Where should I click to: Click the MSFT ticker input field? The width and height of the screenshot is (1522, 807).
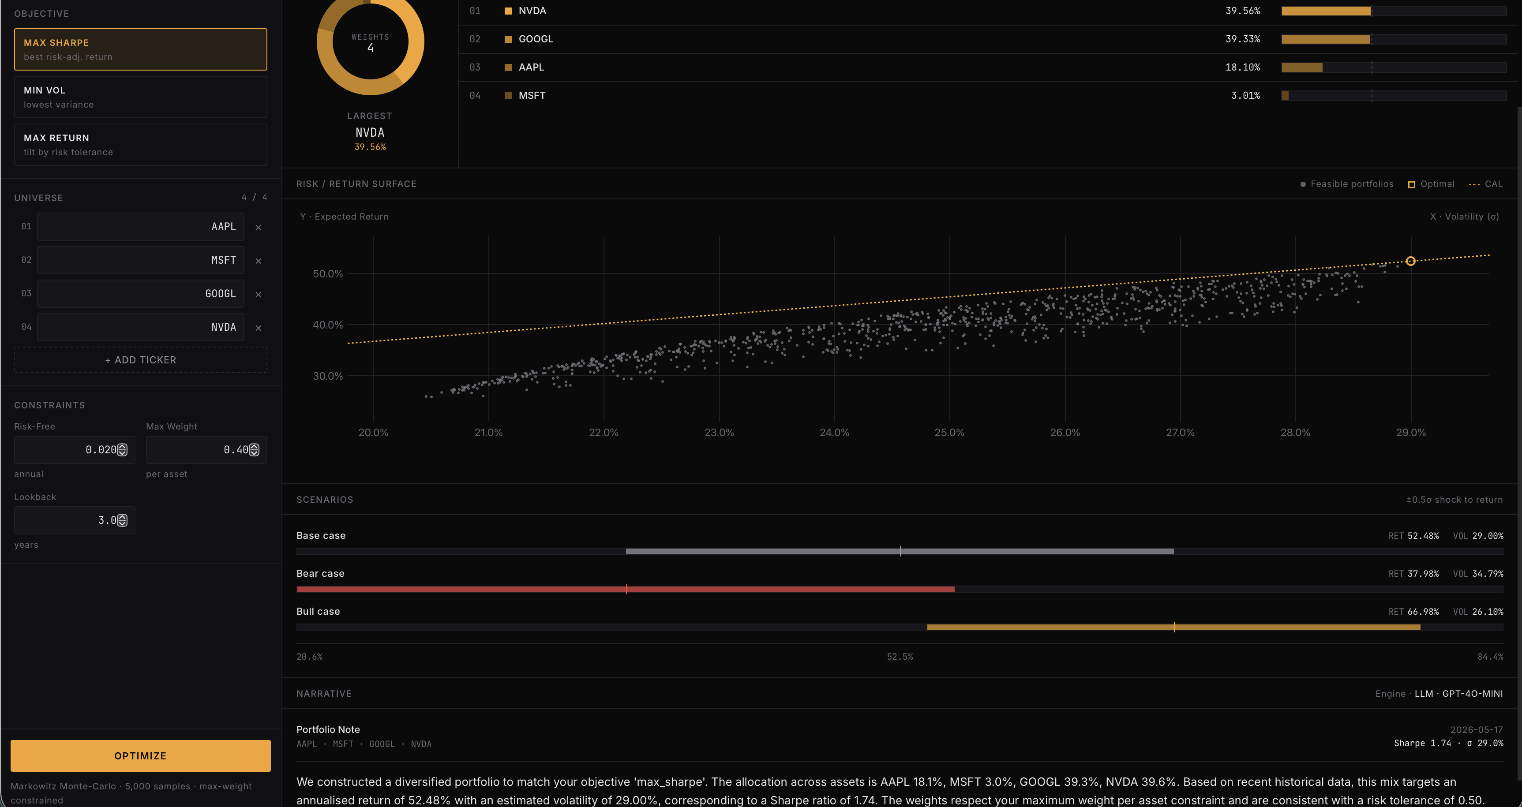(141, 260)
